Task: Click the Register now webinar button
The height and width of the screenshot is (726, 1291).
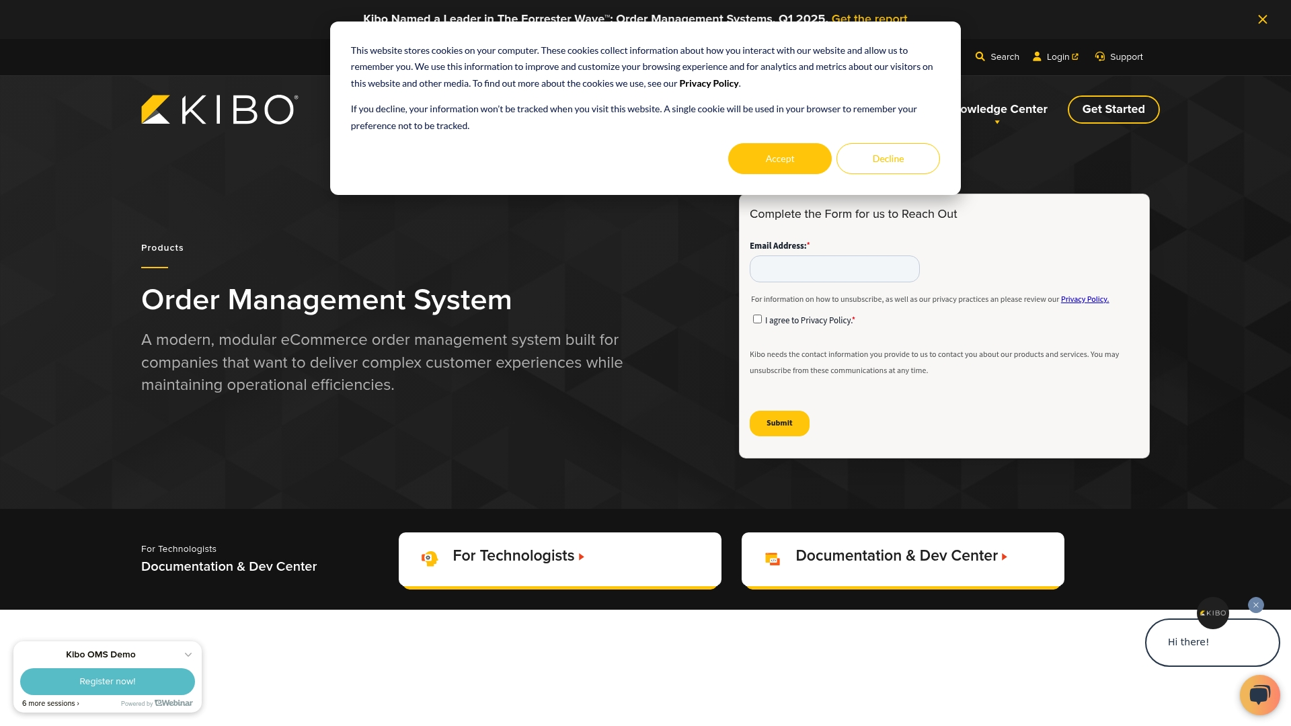Action: 108,681
